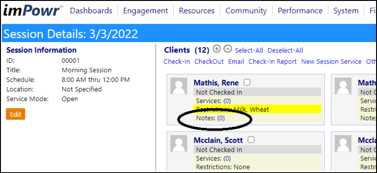The image size is (377, 173).
Task: Open the System menu
Action: 346,11
